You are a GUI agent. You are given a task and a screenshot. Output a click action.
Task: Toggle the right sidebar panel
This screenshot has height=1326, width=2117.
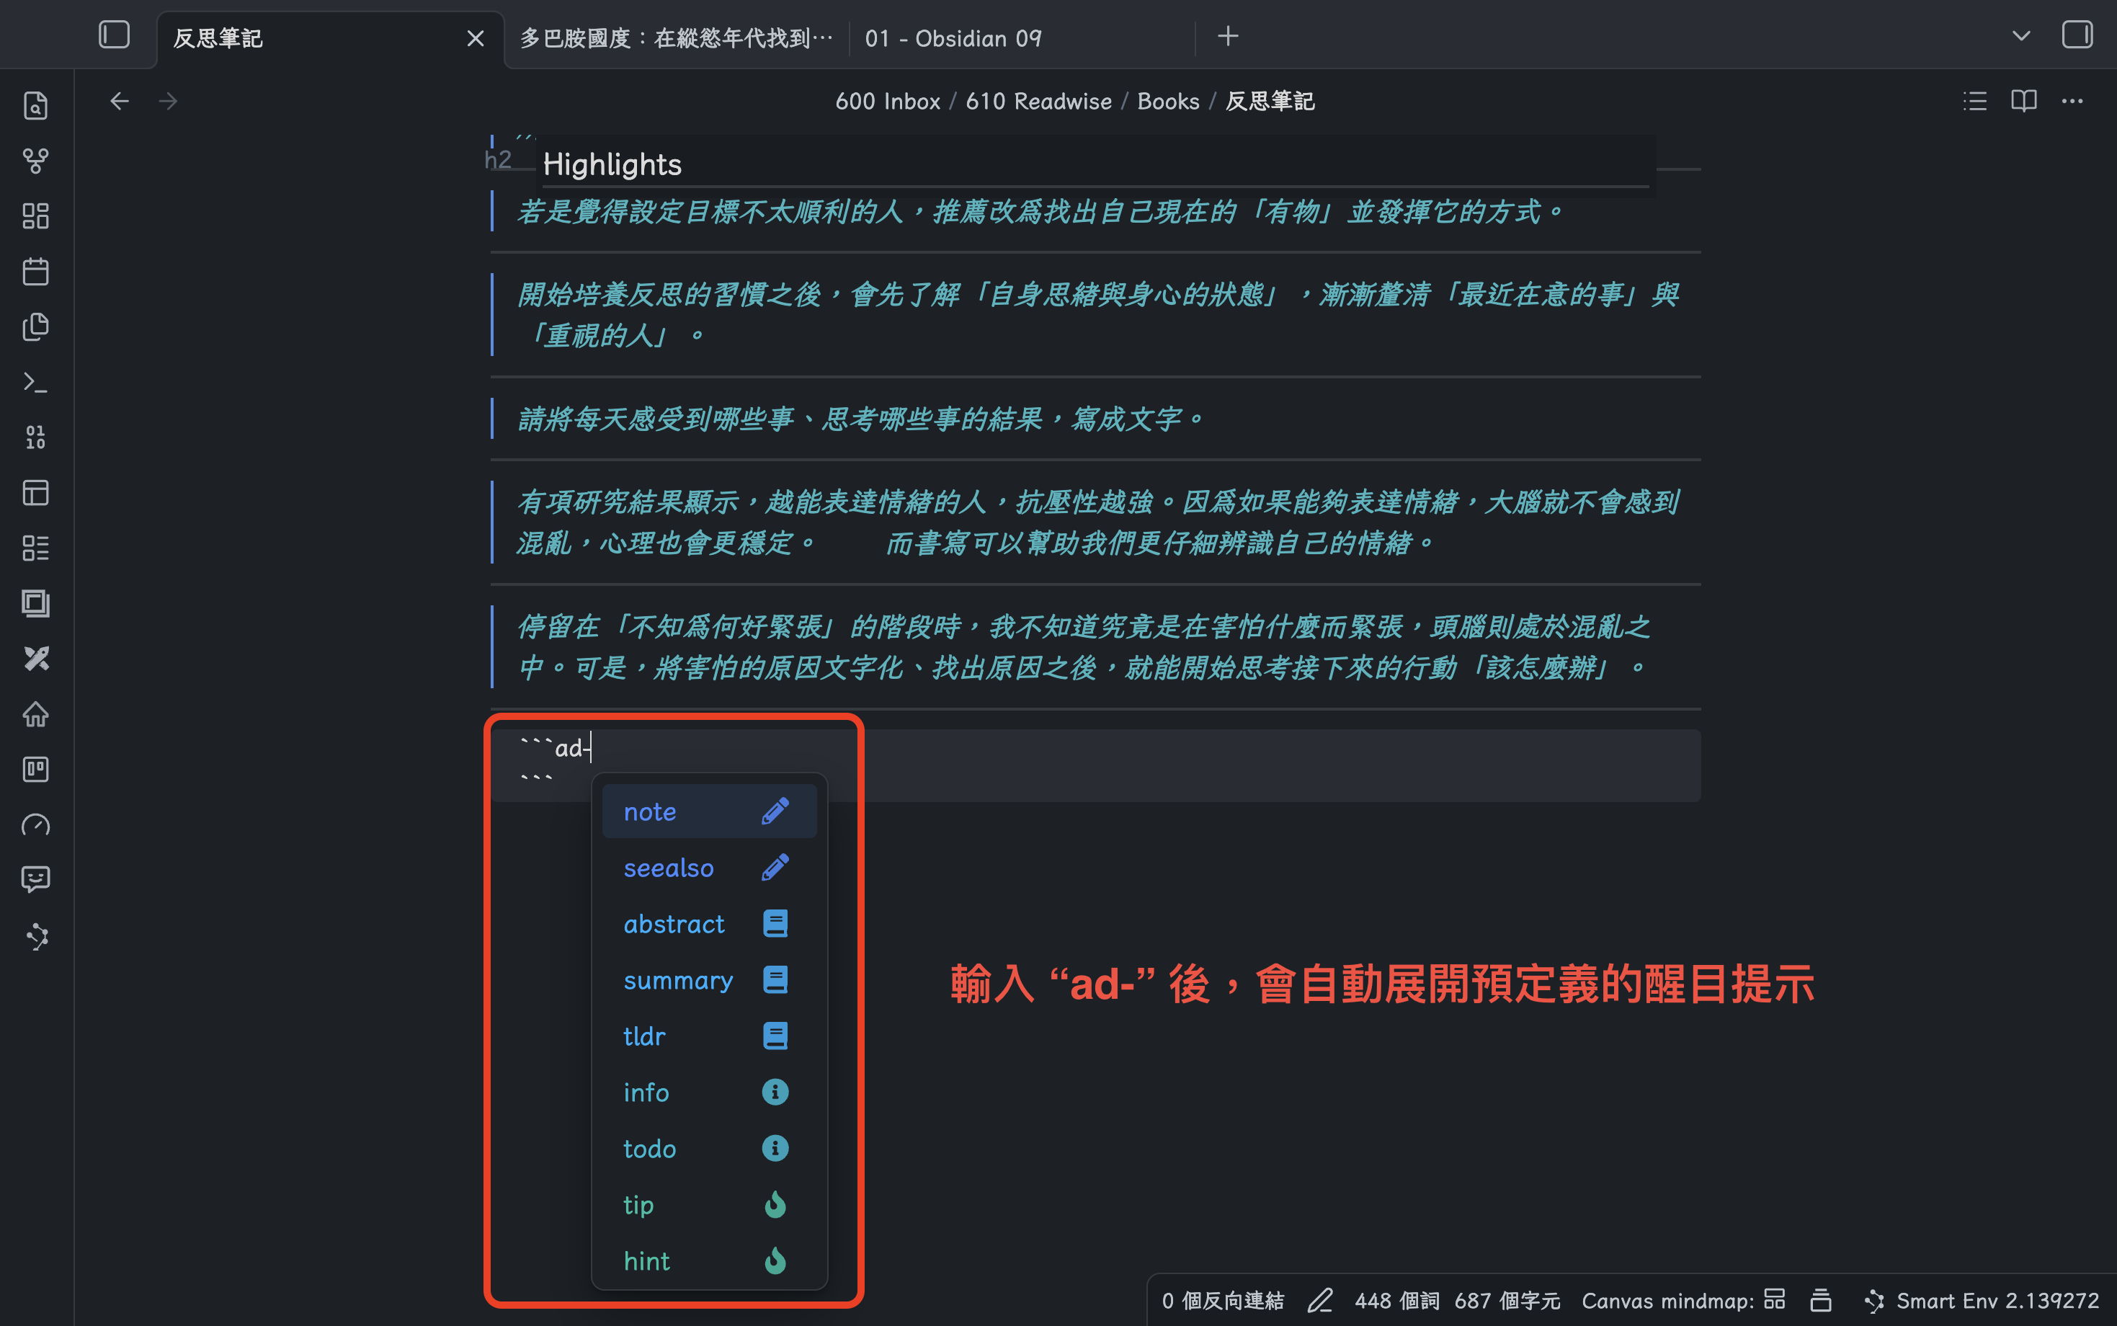2077,35
